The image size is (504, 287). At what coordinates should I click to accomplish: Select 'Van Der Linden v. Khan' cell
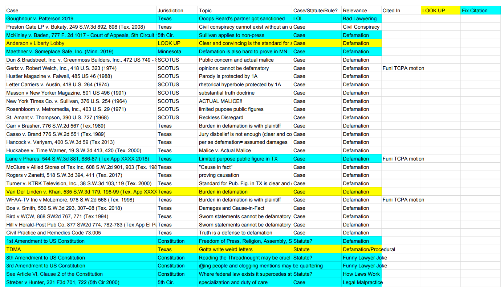click(x=81, y=192)
